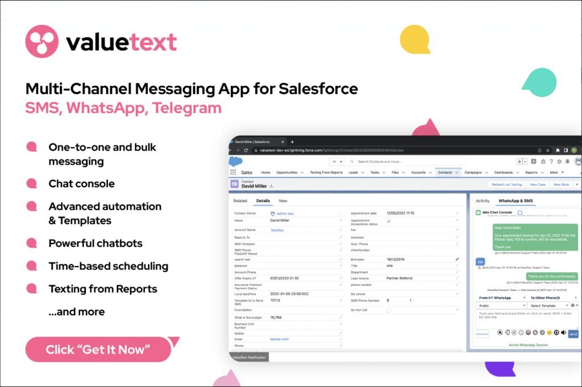Expand the Opportunities nav dropdown
Screen dimensions: 582x387
tap(302, 173)
